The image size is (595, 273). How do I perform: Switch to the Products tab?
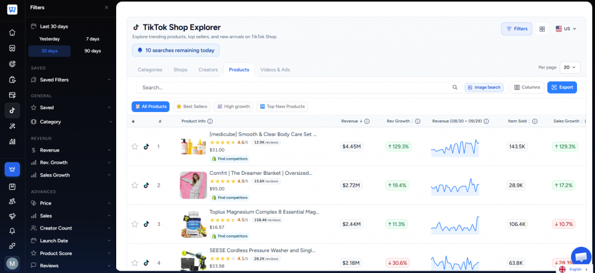(x=239, y=70)
